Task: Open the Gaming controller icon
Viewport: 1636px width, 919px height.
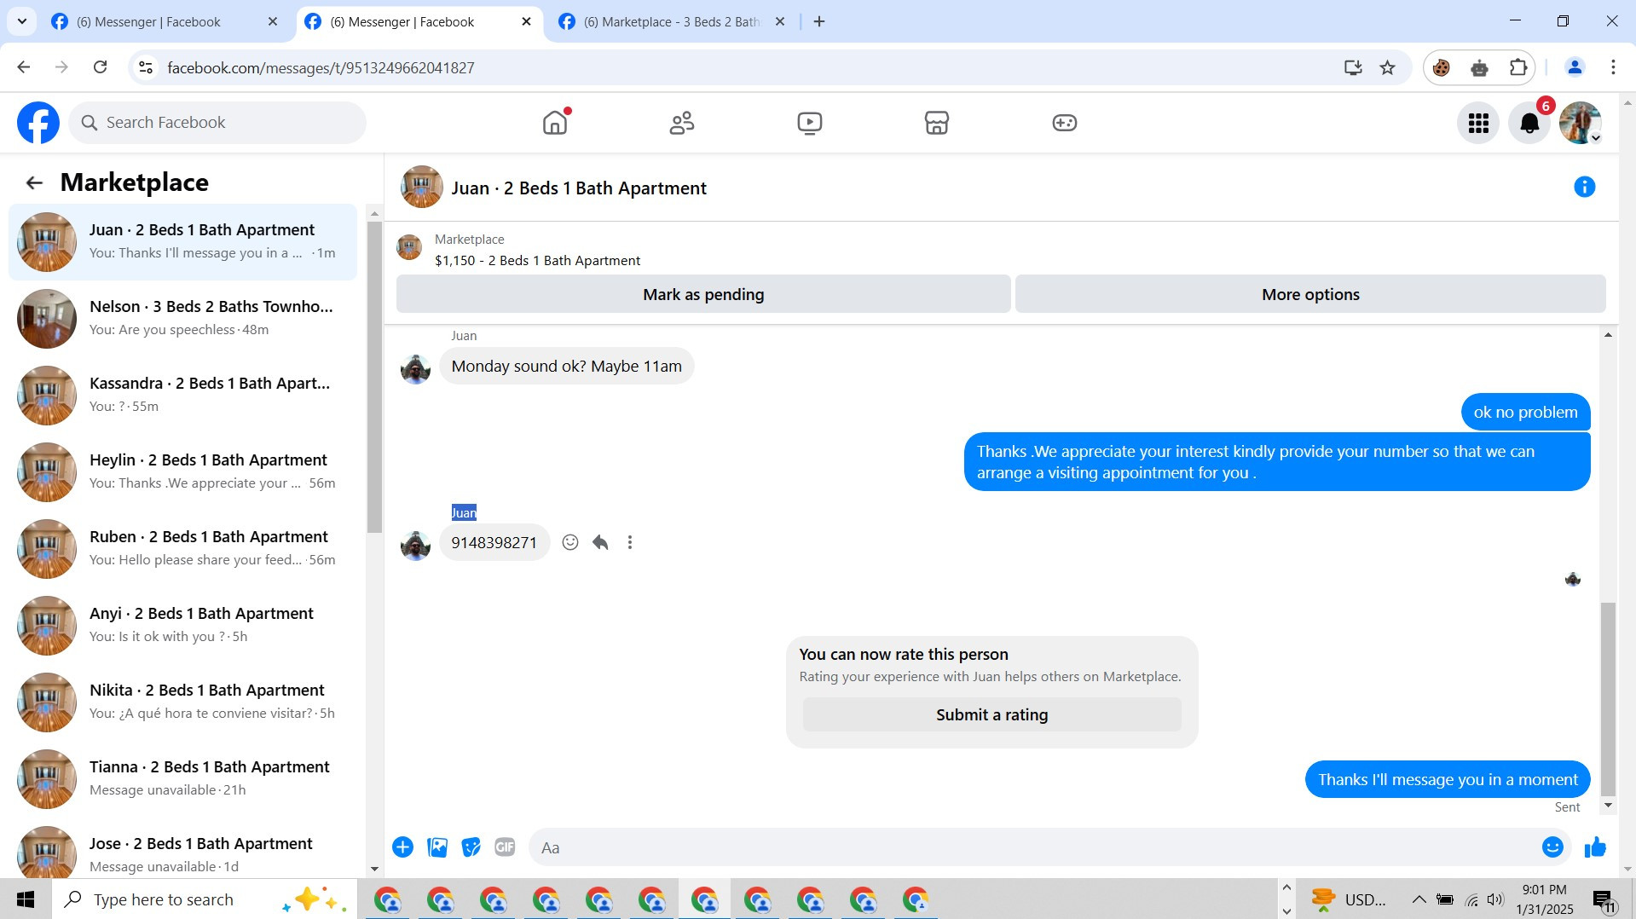Action: point(1064,123)
